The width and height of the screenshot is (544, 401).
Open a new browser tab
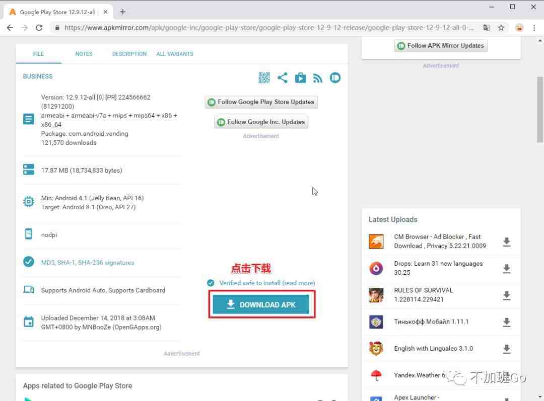coord(122,12)
